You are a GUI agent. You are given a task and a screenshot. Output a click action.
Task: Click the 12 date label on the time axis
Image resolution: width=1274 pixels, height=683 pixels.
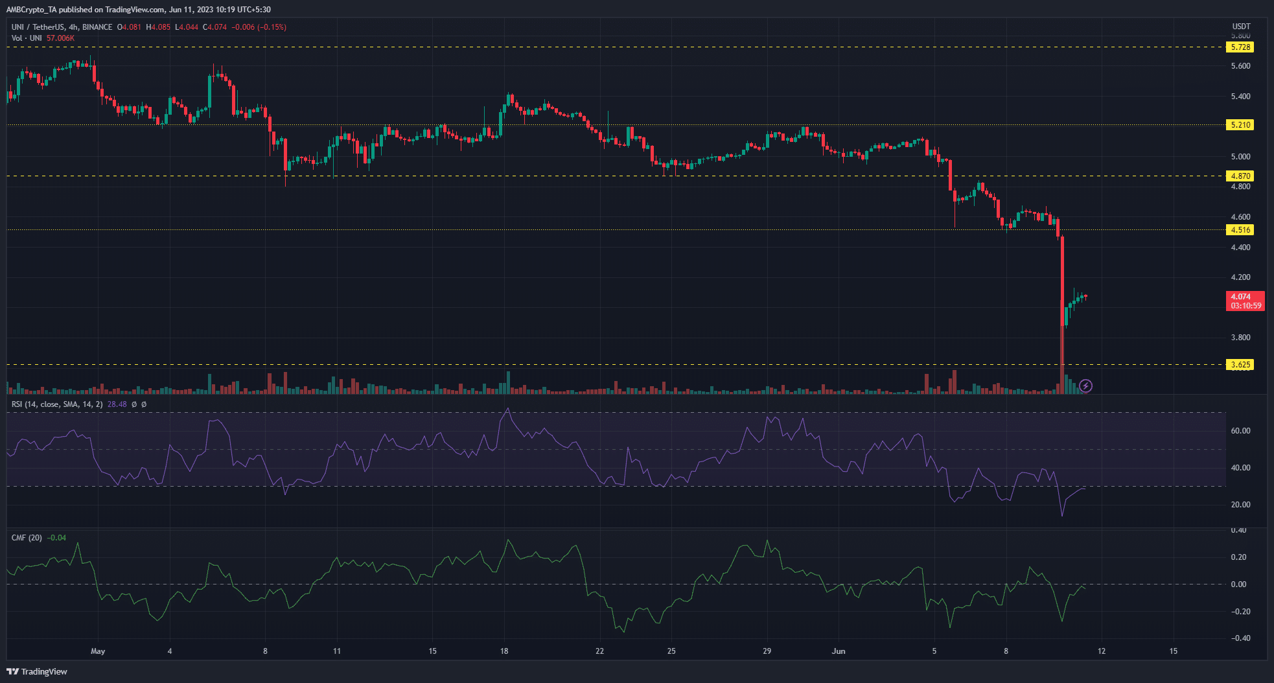1102,651
